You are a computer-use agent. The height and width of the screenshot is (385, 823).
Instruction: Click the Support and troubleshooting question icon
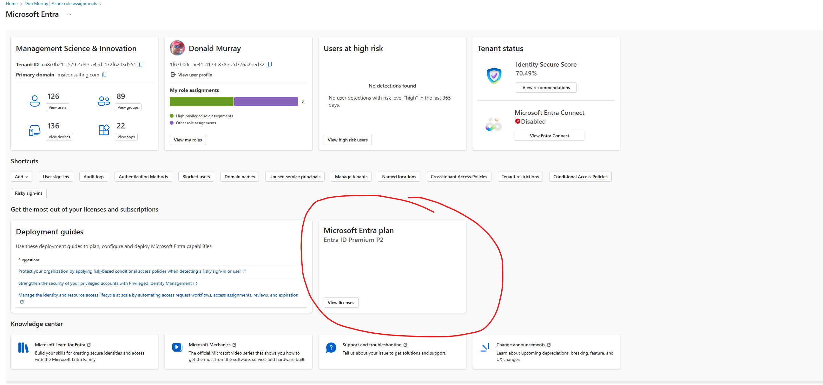pyautogui.click(x=331, y=348)
